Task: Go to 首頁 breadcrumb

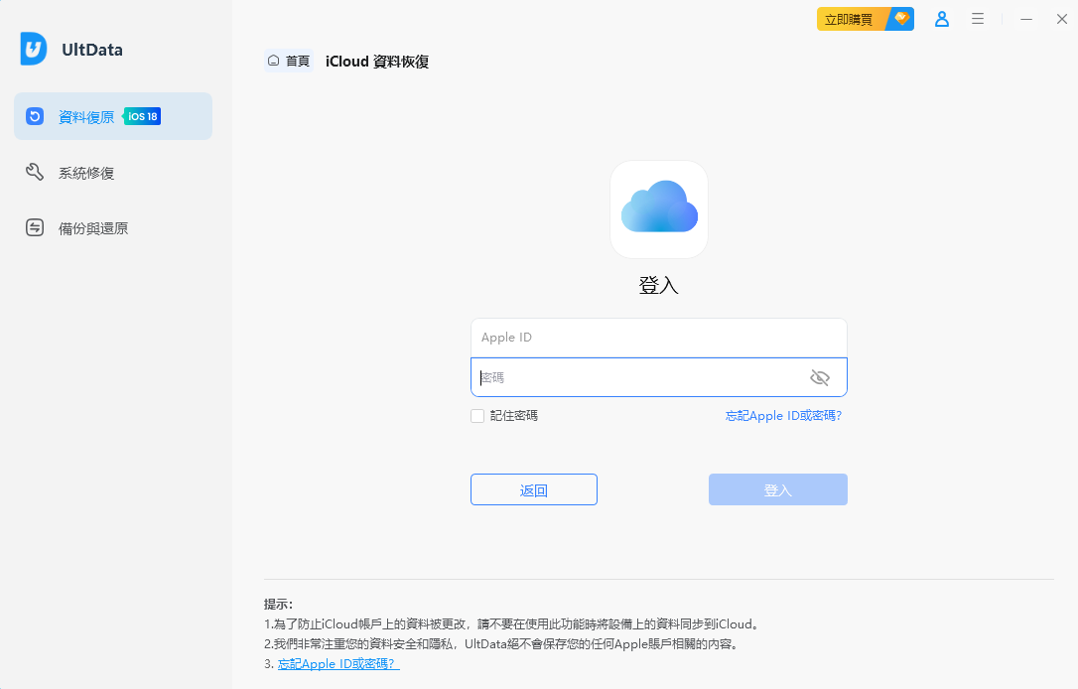Action: point(290,62)
